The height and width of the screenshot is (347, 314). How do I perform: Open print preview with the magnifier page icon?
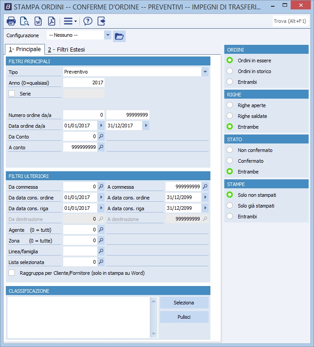(x=25, y=21)
